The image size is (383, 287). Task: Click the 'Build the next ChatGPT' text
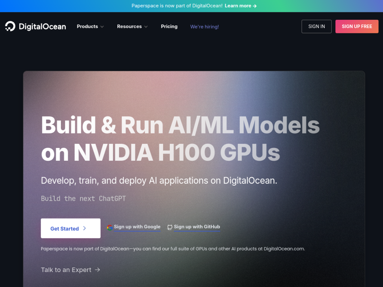[x=83, y=198]
